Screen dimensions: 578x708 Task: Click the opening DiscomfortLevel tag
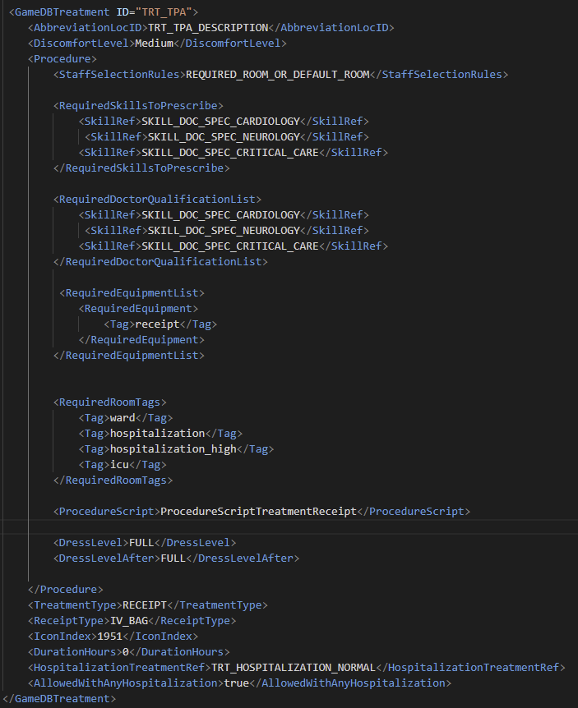click(81, 44)
